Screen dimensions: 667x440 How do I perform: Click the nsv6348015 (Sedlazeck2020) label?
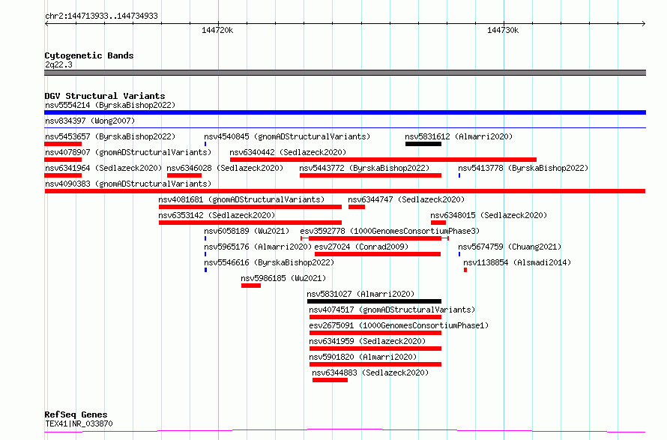(x=489, y=215)
